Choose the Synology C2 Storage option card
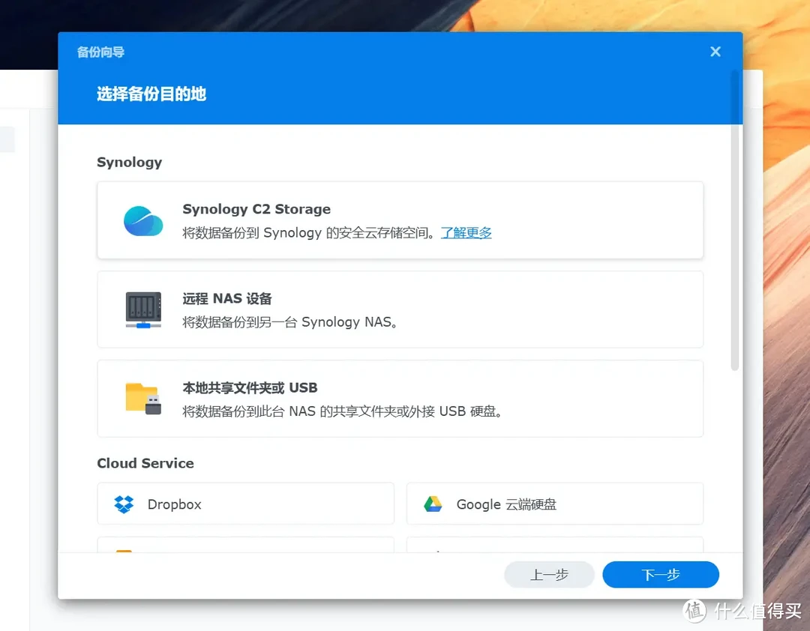 tap(400, 220)
